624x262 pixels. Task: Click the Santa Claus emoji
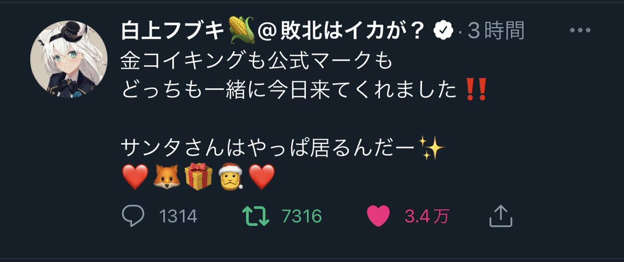pos(230,177)
